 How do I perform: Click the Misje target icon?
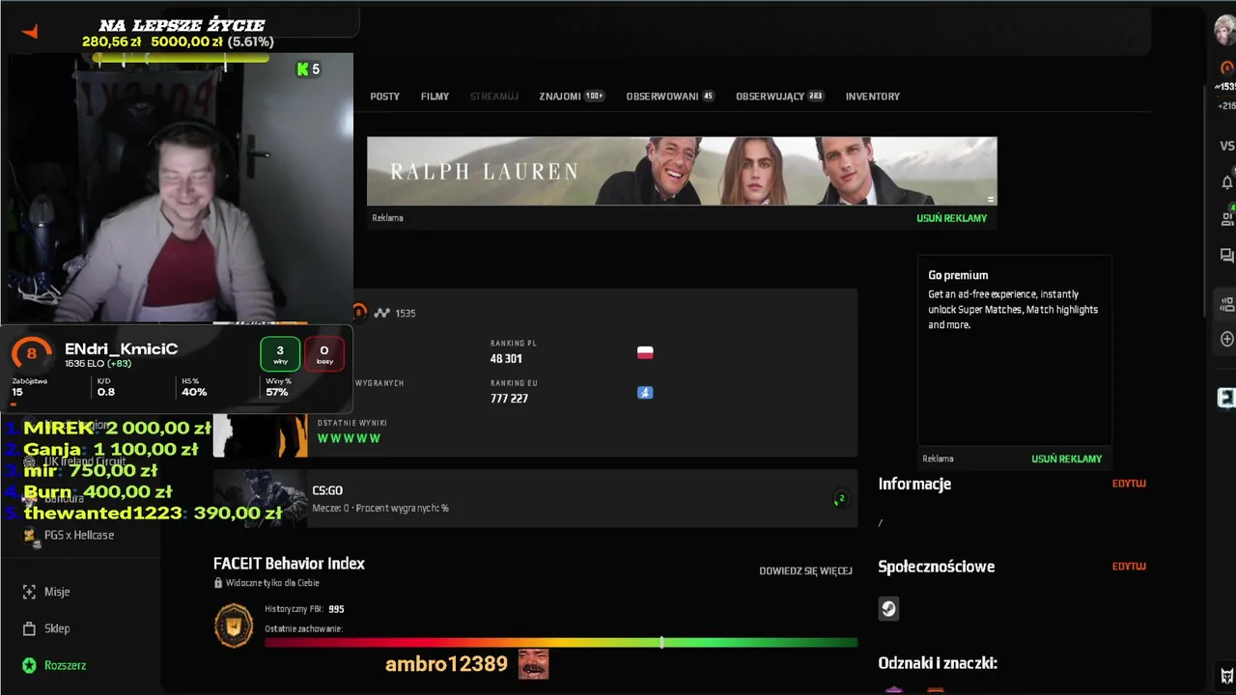[x=29, y=592]
